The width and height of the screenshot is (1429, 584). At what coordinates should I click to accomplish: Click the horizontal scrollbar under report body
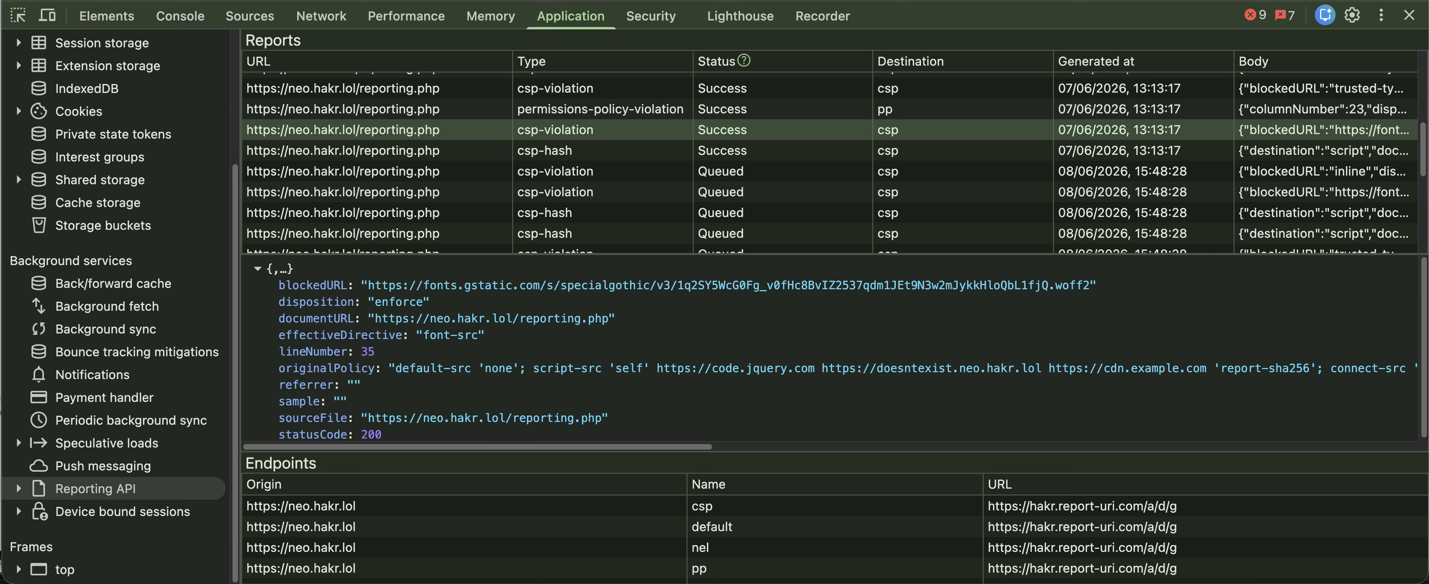click(478, 447)
